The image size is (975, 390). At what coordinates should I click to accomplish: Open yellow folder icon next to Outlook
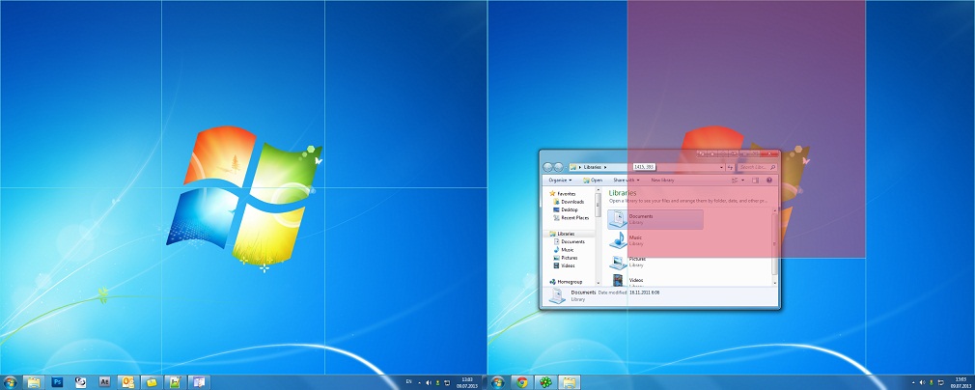(152, 382)
